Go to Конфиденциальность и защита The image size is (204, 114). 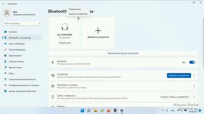[22, 85]
